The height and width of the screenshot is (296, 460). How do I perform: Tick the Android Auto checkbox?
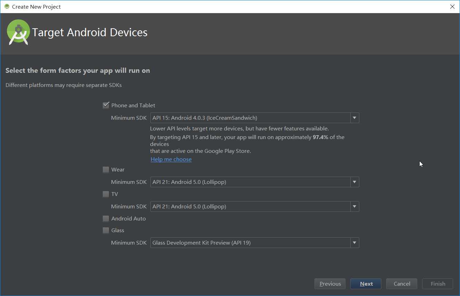click(x=106, y=219)
